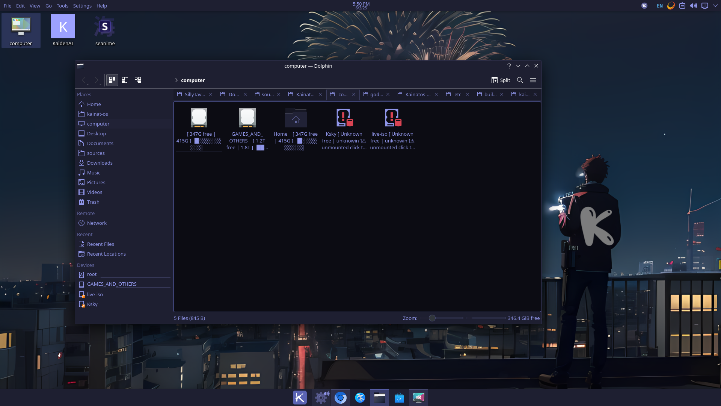Image resolution: width=721 pixels, height=406 pixels.
Task: Open the Go menu
Action: click(48, 6)
